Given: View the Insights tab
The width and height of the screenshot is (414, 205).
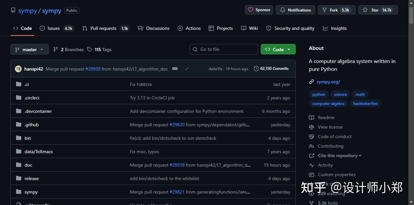Looking at the screenshot, I should pyautogui.click(x=335, y=28).
